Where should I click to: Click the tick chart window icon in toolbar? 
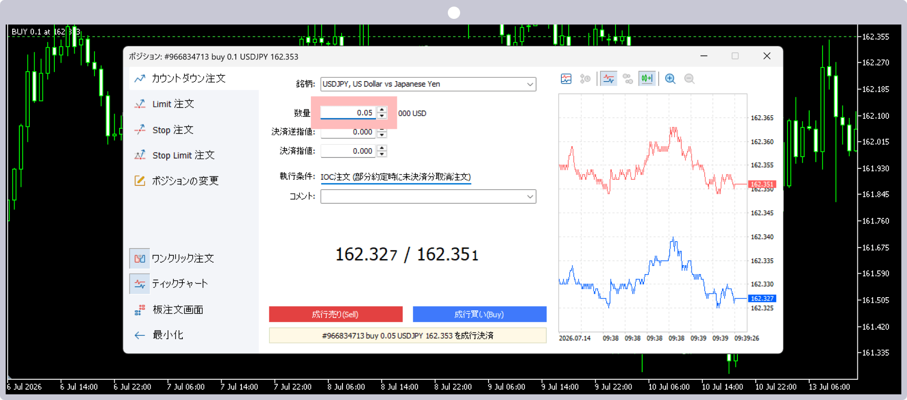(x=566, y=79)
